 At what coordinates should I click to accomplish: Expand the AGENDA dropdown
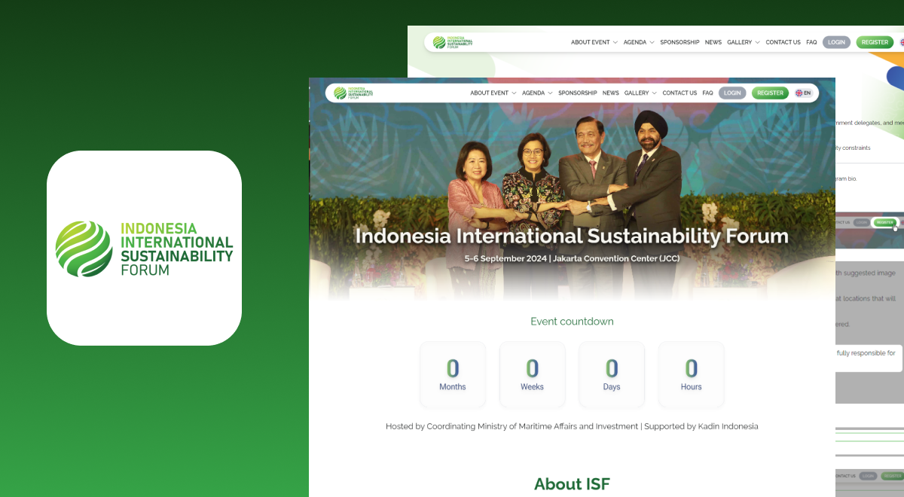tap(534, 93)
